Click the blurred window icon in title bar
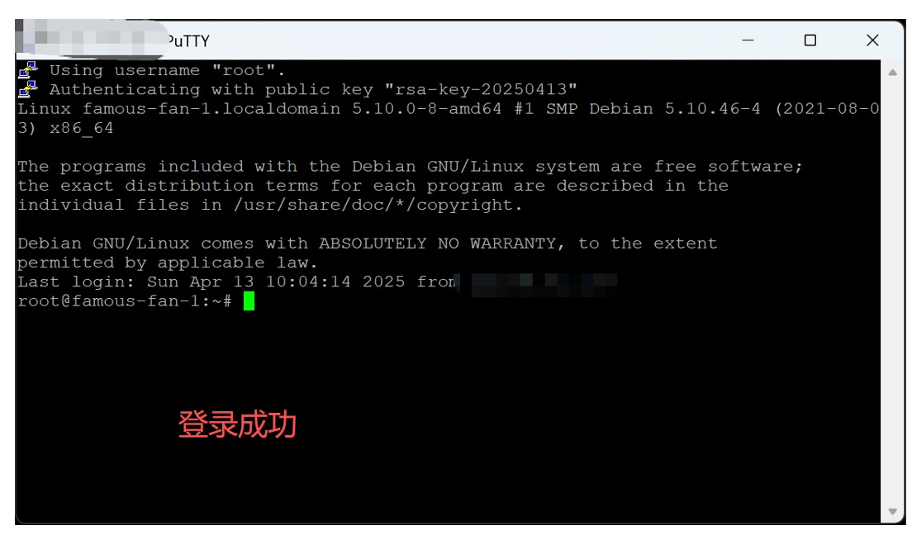912x535 pixels. [90, 40]
